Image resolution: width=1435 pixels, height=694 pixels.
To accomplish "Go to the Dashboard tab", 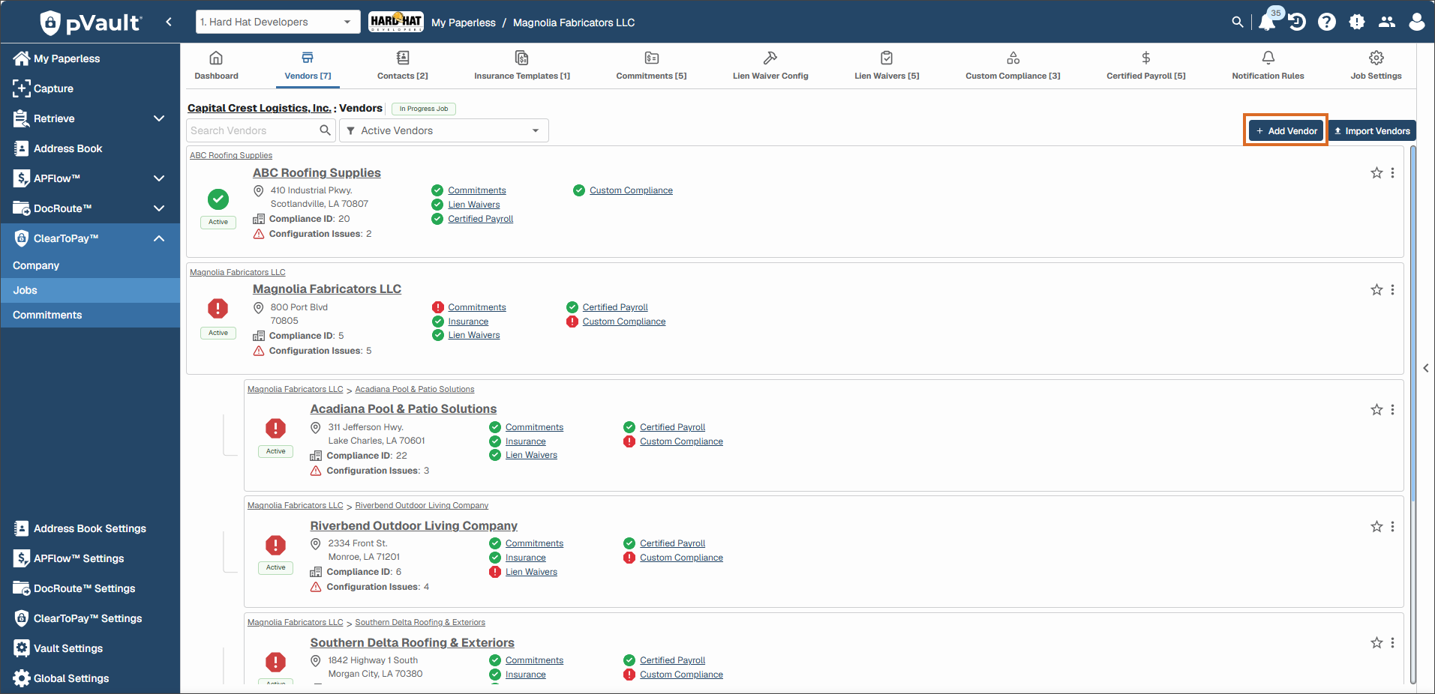I will pyautogui.click(x=216, y=66).
